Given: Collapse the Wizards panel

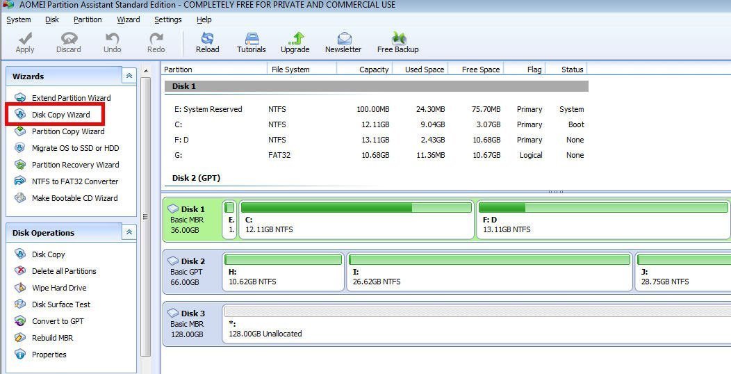Looking at the screenshot, I should coord(129,76).
